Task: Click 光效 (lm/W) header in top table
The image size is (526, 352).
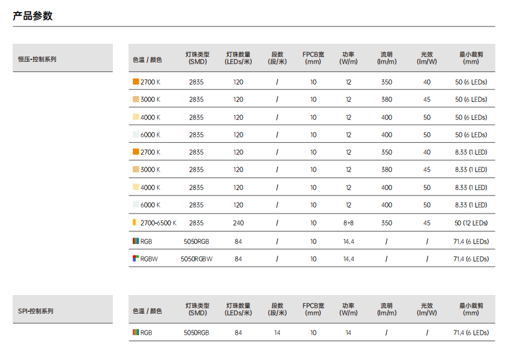Action: click(427, 58)
